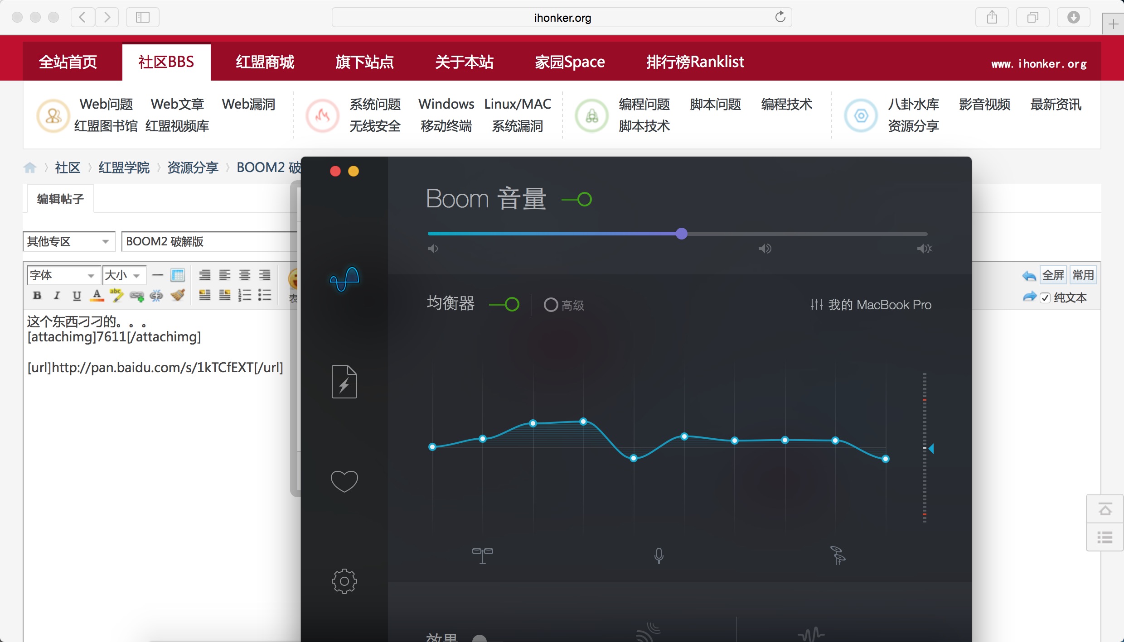Click the undo arrow in editor
This screenshot has width=1124, height=642.
pos(1029,276)
